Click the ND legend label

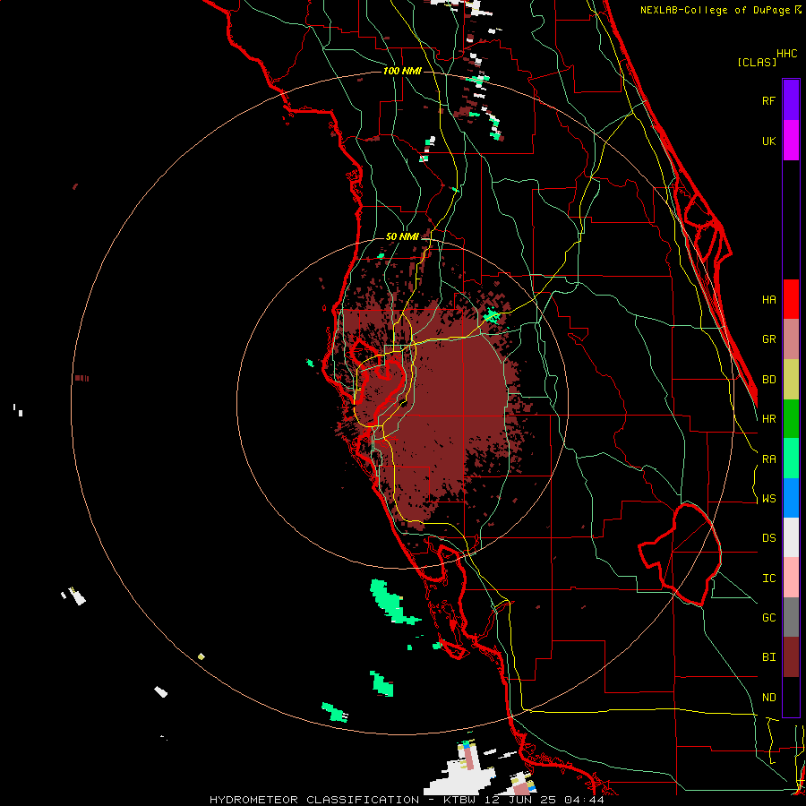click(x=769, y=698)
